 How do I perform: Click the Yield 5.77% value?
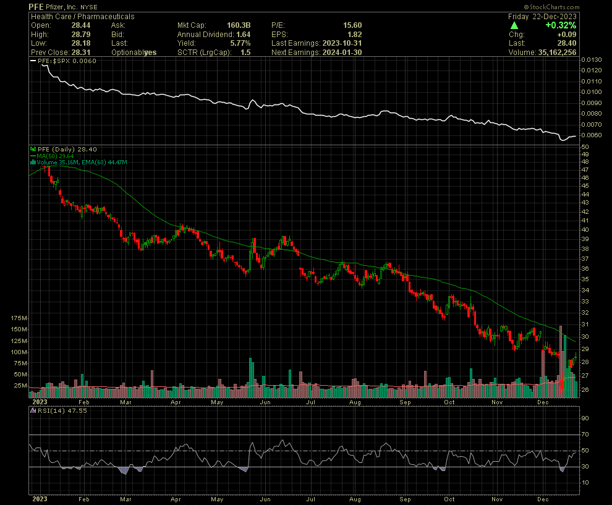(x=240, y=43)
